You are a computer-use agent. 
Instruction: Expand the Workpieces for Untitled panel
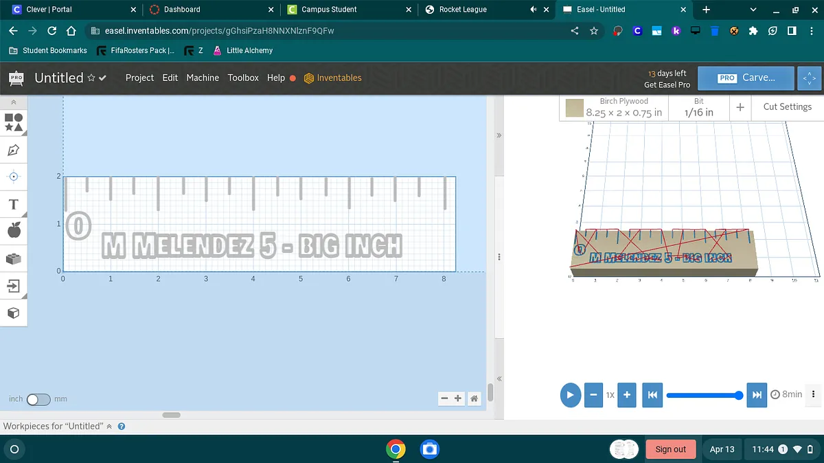108,427
